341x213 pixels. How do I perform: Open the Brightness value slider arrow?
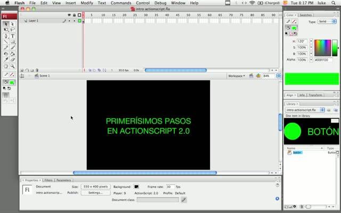tap(311, 53)
